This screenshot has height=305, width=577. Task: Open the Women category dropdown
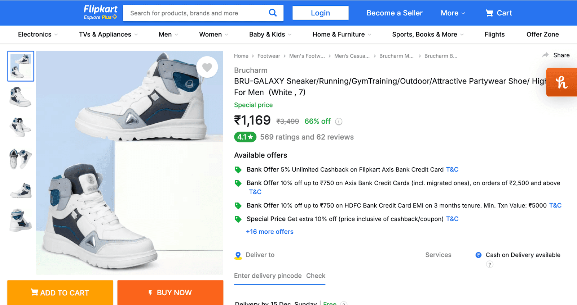click(213, 34)
